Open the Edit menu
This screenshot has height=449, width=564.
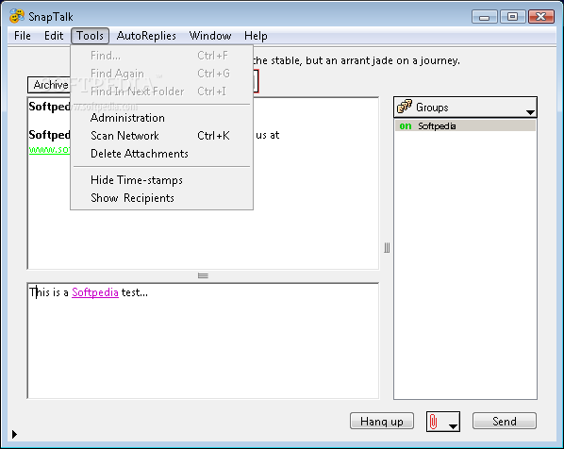(x=54, y=36)
